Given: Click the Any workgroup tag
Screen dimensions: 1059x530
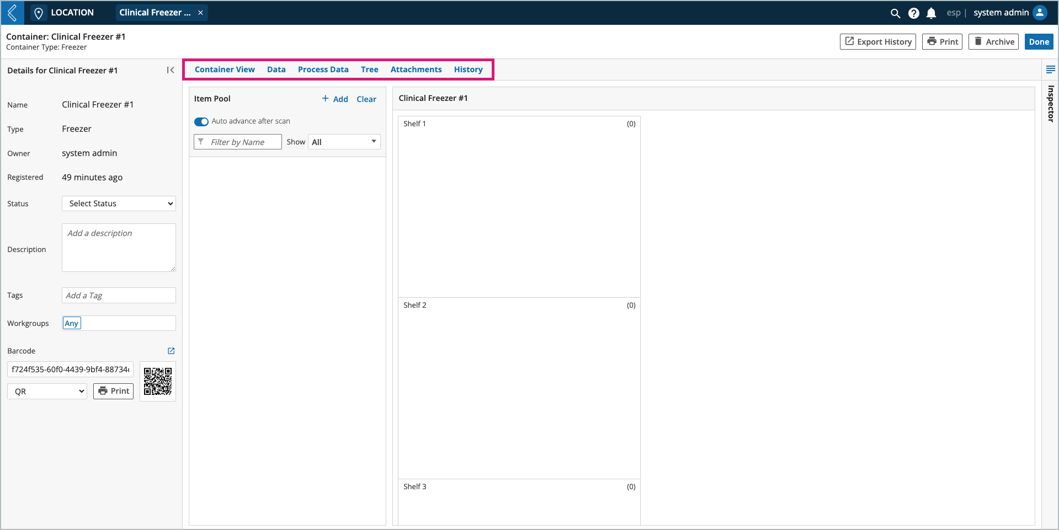Looking at the screenshot, I should [72, 323].
